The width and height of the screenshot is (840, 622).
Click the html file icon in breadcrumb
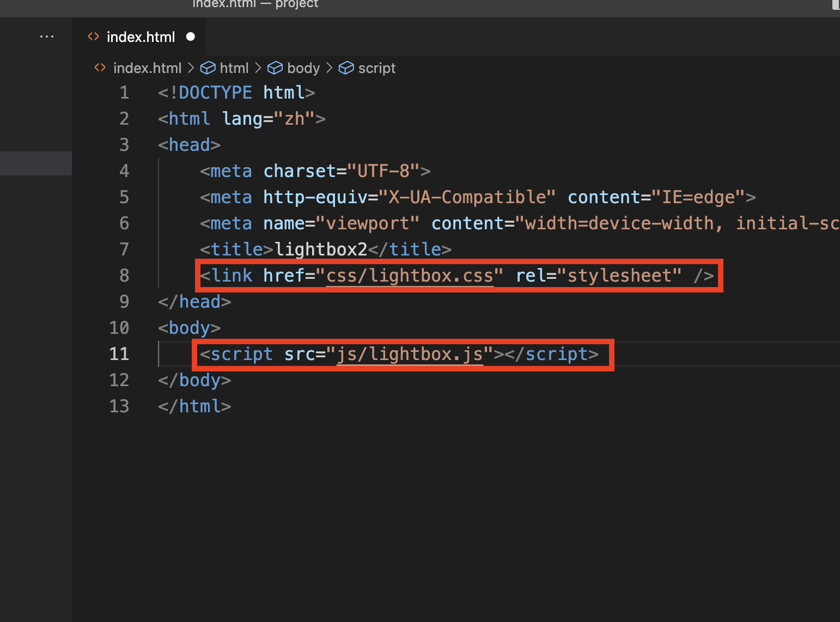(x=100, y=68)
